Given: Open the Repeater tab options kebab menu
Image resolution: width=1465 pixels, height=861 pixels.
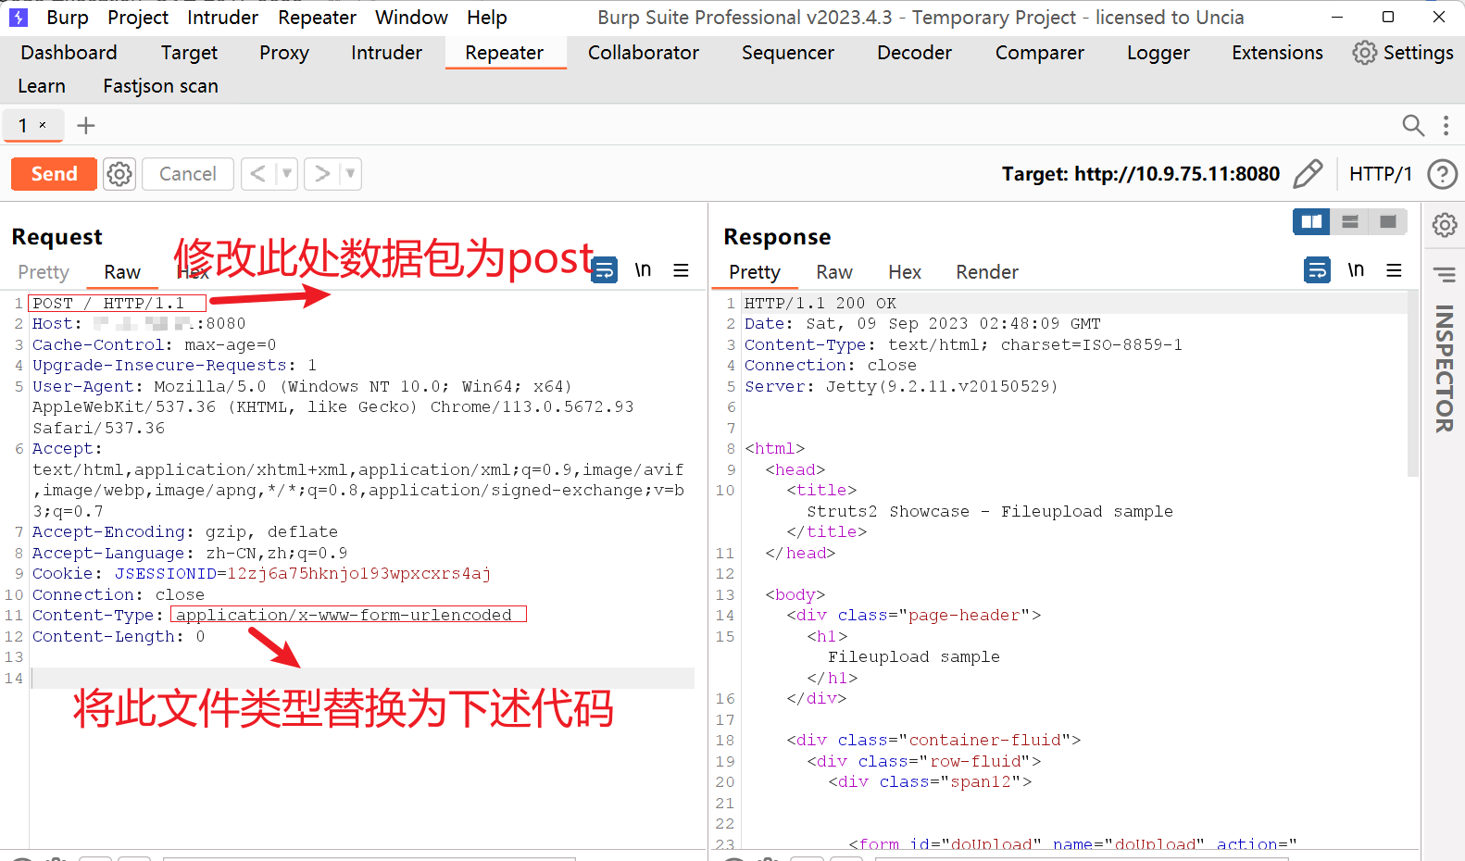Looking at the screenshot, I should click(x=1446, y=125).
